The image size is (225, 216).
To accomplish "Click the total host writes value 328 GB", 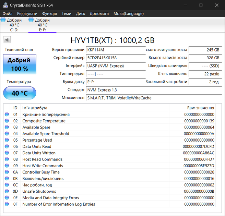I will point(205,58).
